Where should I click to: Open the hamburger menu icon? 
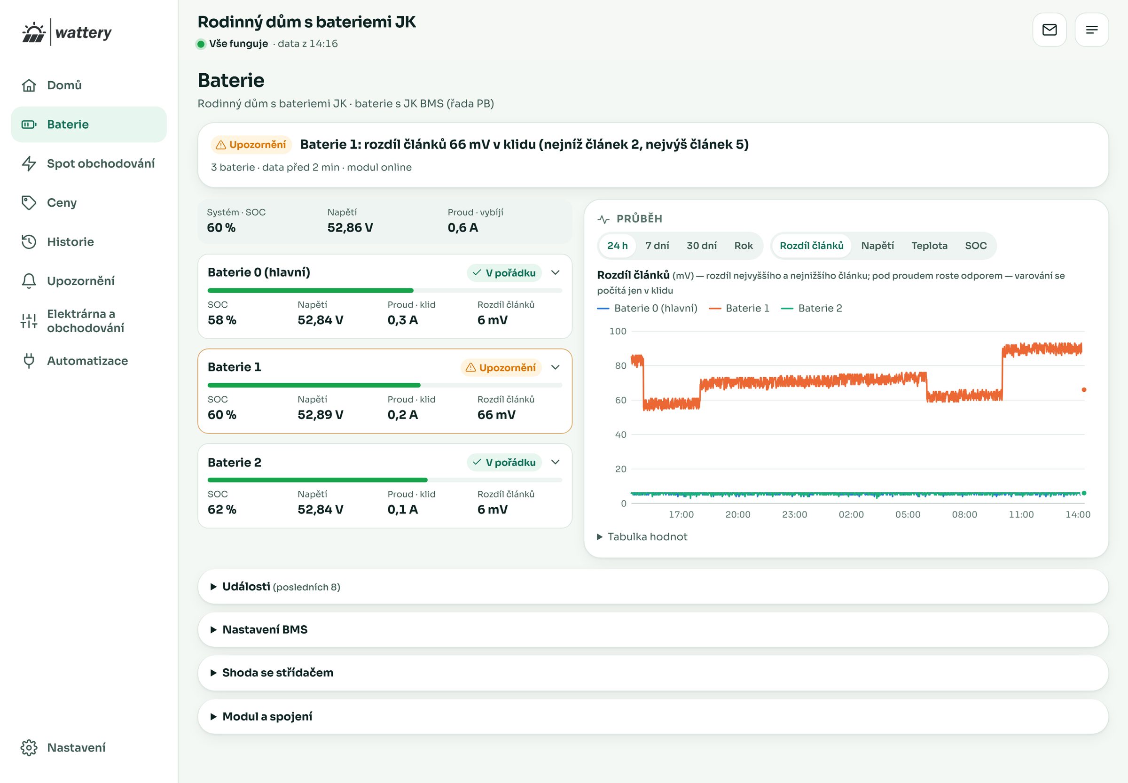pyautogui.click(x=1092, y=30)
